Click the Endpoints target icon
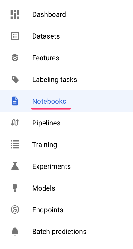This screenshot has width=133, height=249. pos(15,210)
